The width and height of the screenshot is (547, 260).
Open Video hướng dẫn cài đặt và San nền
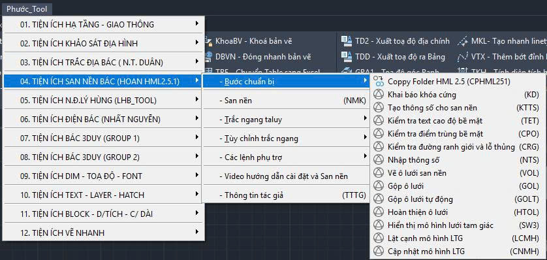pos(286,176)
